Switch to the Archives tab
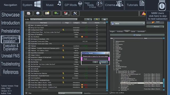 tap(120, 31)
